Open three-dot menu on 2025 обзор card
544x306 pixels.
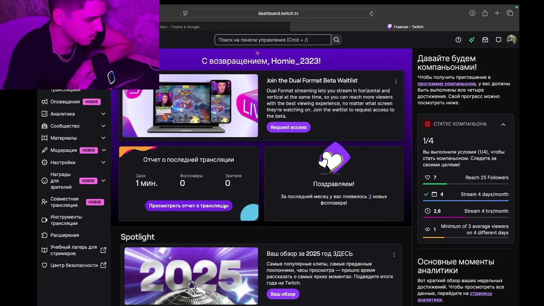(394, 255)
